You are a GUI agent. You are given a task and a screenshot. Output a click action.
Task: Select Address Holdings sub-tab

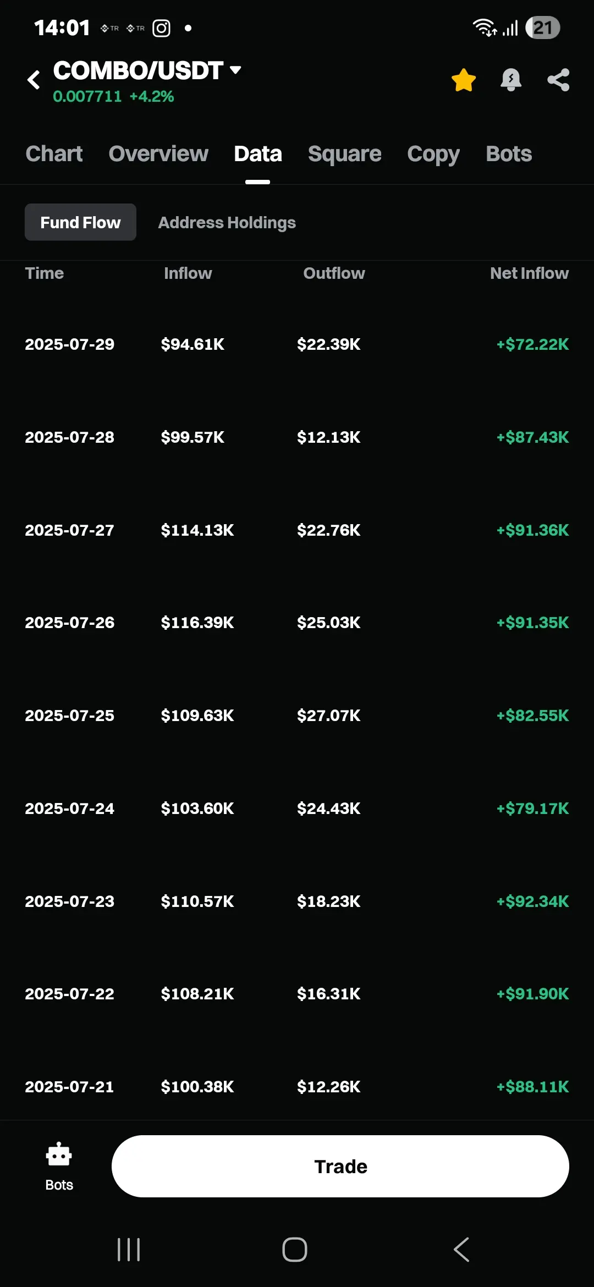[227, 223]
